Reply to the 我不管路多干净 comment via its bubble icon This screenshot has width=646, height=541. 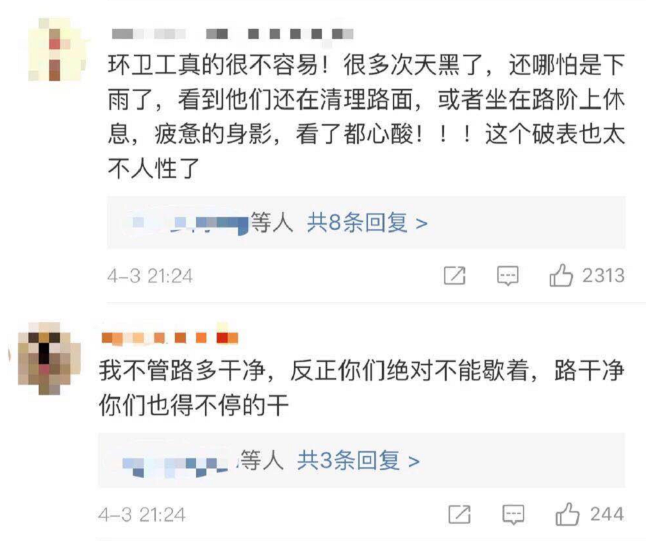click(513, 514)
